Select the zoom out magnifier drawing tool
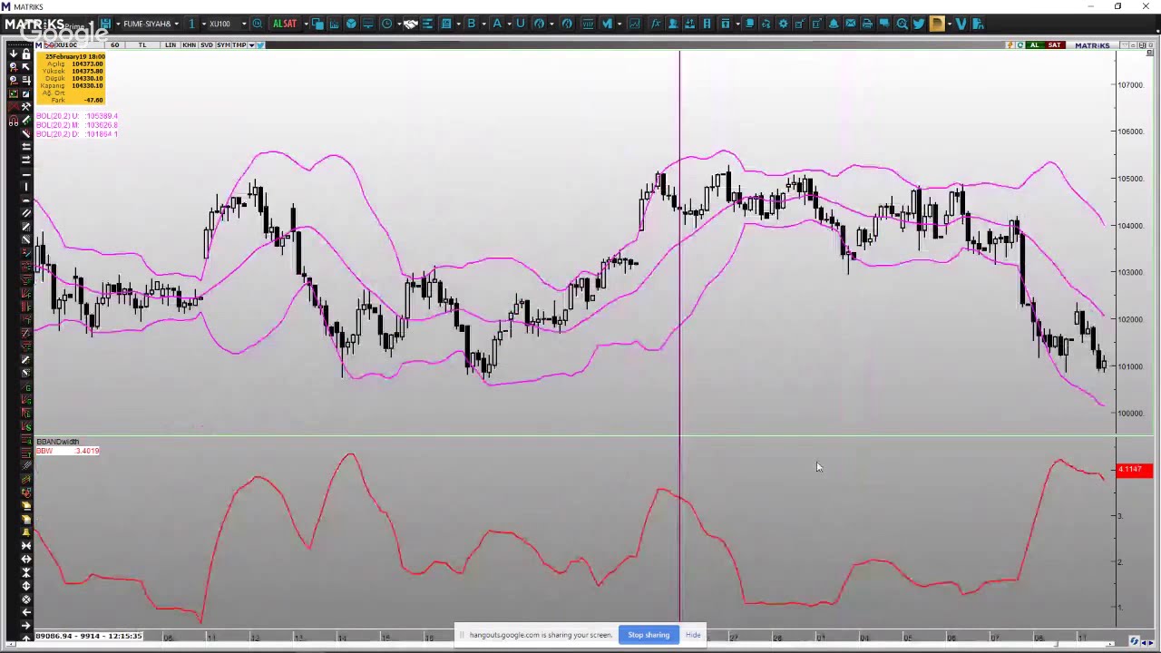The width and height of the screenshot is (1161, 653). (13, 80)
